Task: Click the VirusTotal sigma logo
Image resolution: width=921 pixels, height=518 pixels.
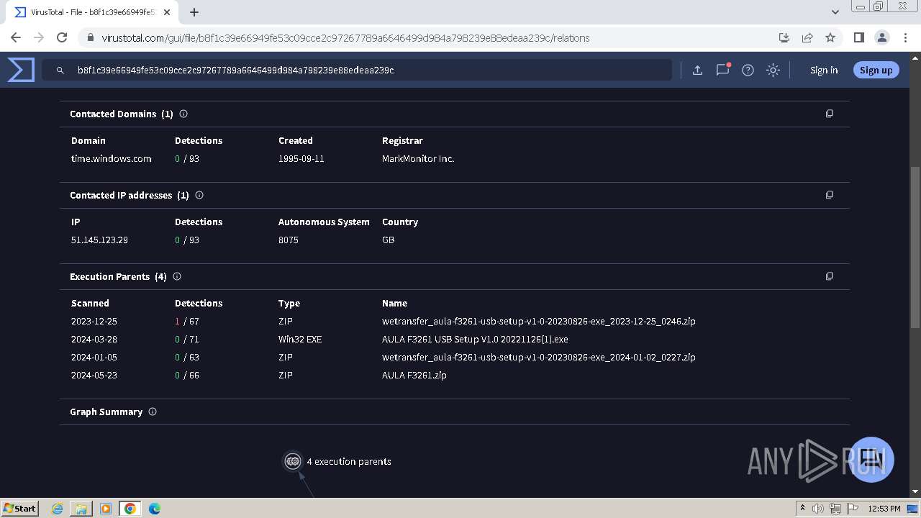Action: (21, 70)
